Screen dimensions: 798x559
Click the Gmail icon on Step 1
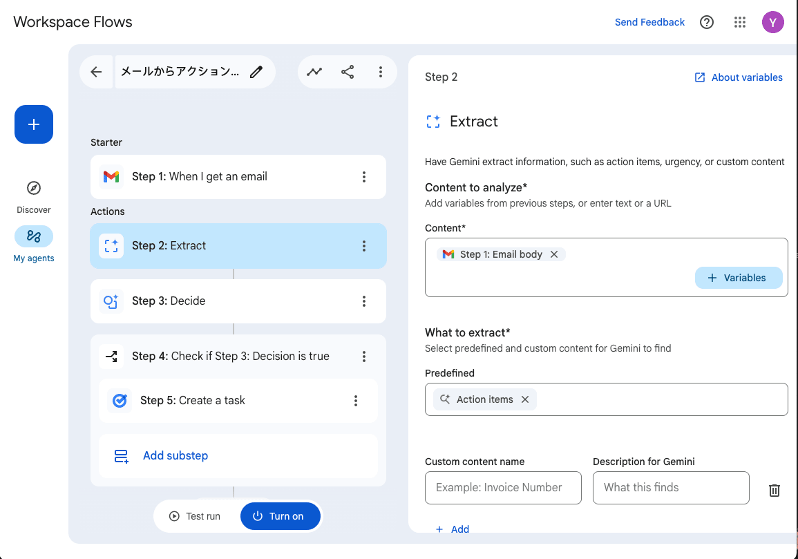pyautogui.click(x=111, y=177)
